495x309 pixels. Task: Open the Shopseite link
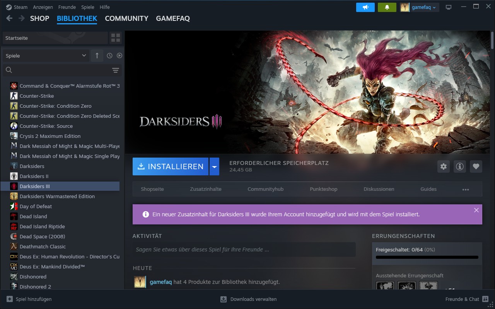152,189
